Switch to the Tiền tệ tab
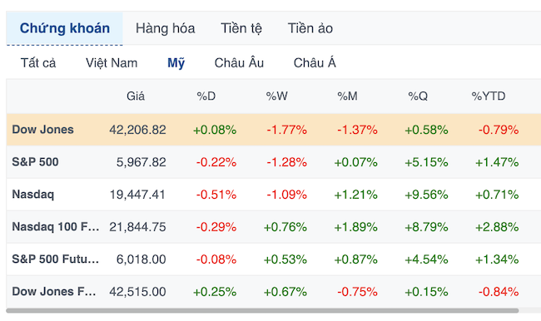541x321 pixels. click(x=241, y=28)
